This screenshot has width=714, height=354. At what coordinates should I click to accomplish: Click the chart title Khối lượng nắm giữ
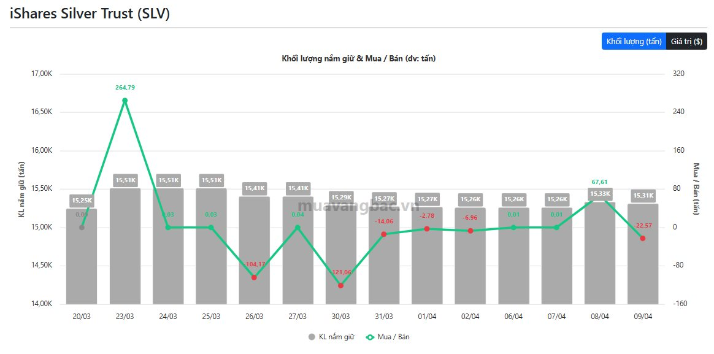358,58
